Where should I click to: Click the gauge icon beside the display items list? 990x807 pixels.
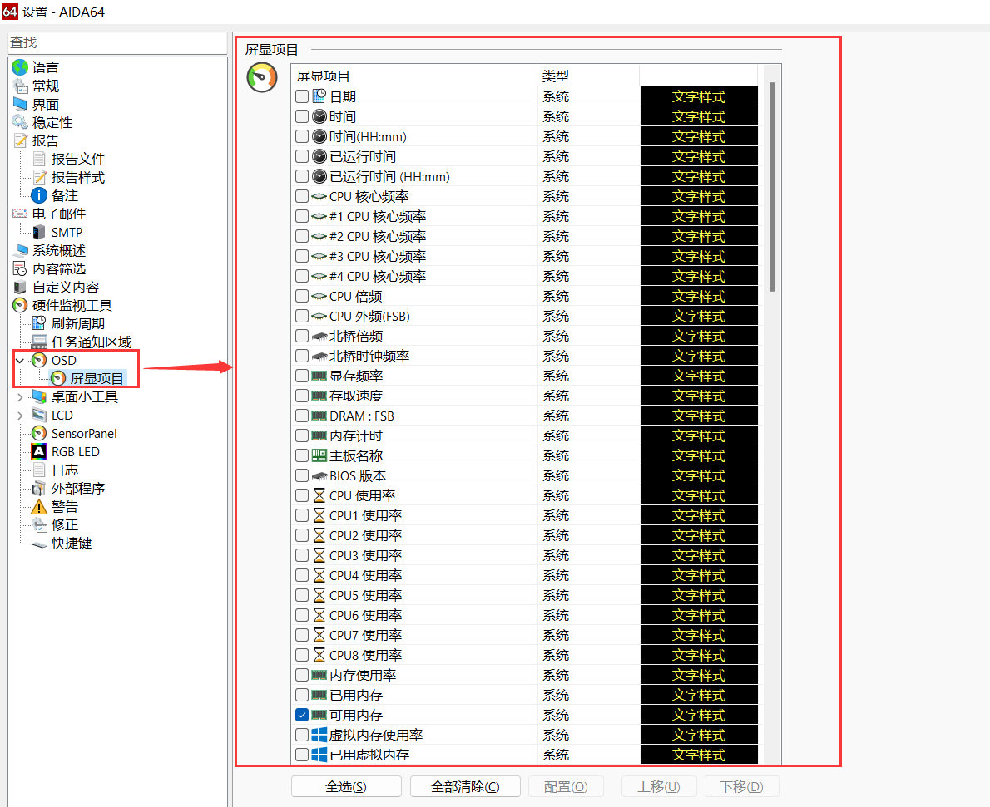pos(261,79)
